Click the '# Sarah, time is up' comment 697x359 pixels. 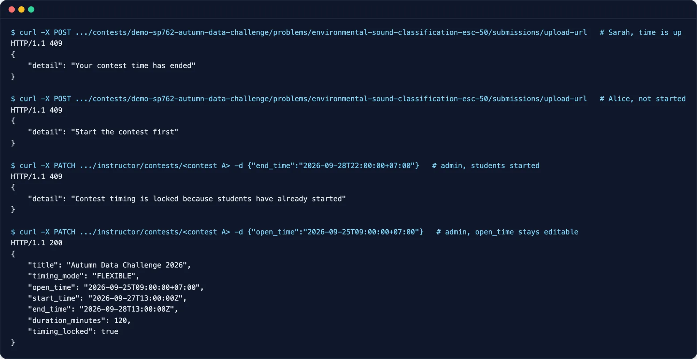[640, 32]
